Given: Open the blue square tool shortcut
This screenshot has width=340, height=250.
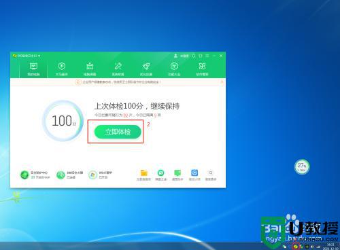Looking at the screenshot, I should tap(194, 173).
